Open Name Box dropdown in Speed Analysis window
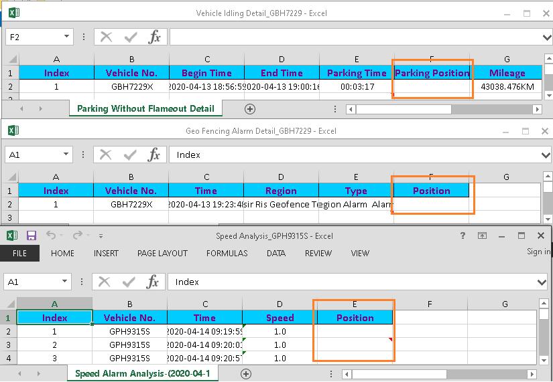 click(64, 281)
